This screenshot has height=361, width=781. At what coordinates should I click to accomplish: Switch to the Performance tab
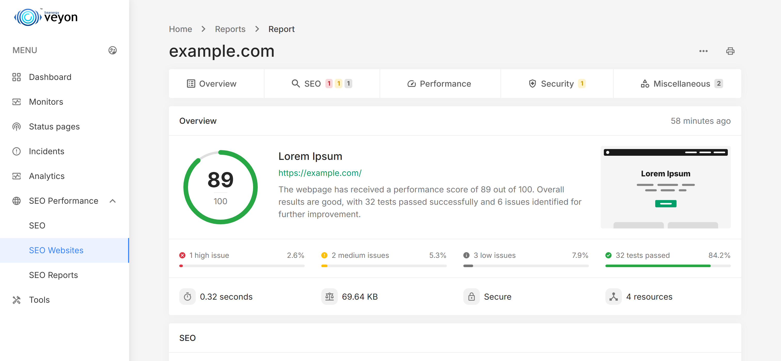pos(440,84)
